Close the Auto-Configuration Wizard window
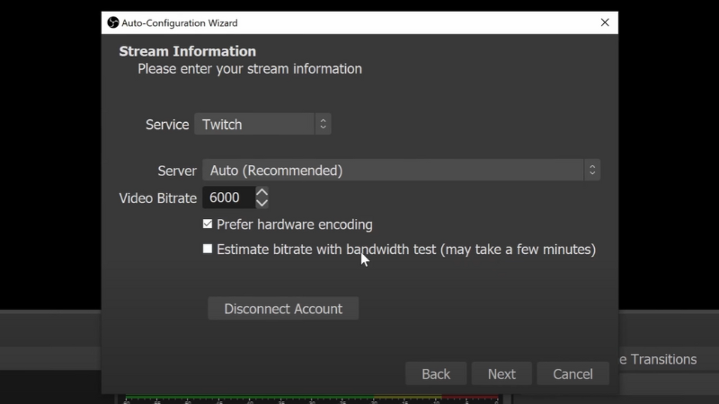 pyautogui.click(x=605, y=22)
